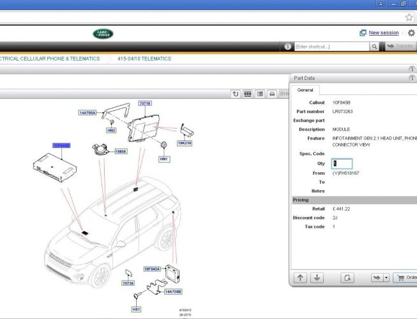Screen dimensions: 417x319
Task: Click retail price £ 441.22
Action: [x=341, y=209]
